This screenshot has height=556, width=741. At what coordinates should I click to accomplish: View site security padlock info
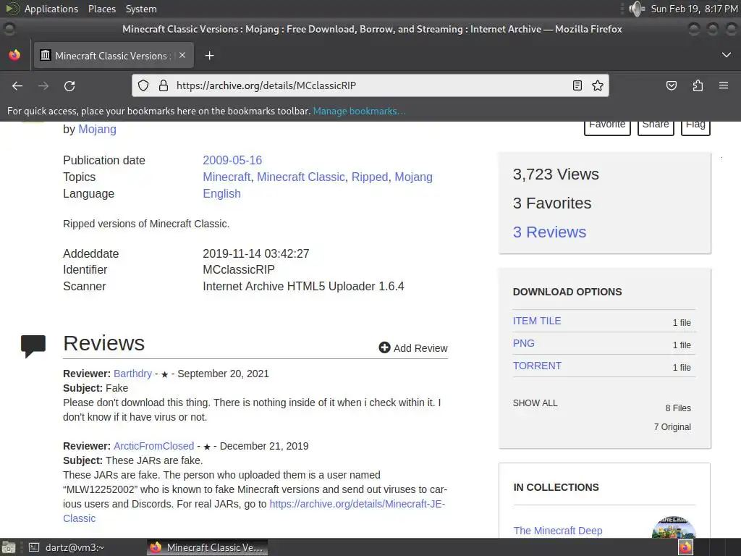(164, 85)
